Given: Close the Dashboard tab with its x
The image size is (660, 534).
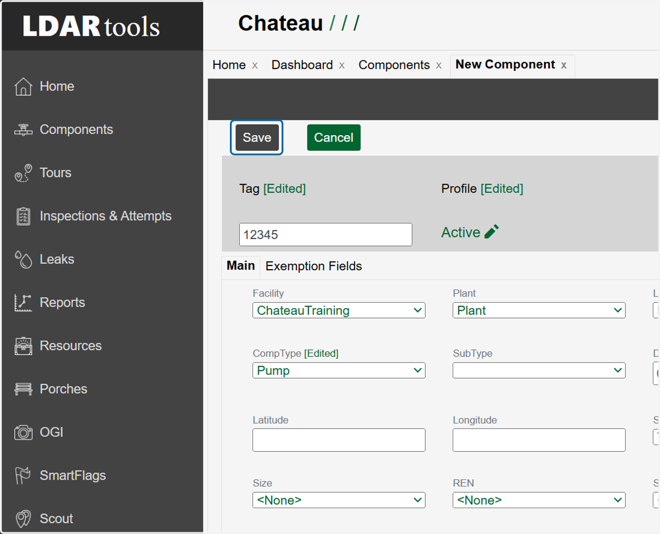Looking at the screenshot, I should [x=342, y=65].
